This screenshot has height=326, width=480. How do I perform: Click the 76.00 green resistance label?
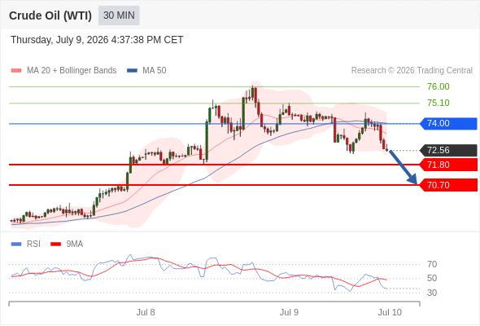tap(439, 86)
